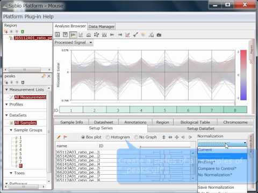Image resolution: width=258 pixels, height=193 pixels.
Task: Select All Samples under DataSets
Action: (25, 123)
